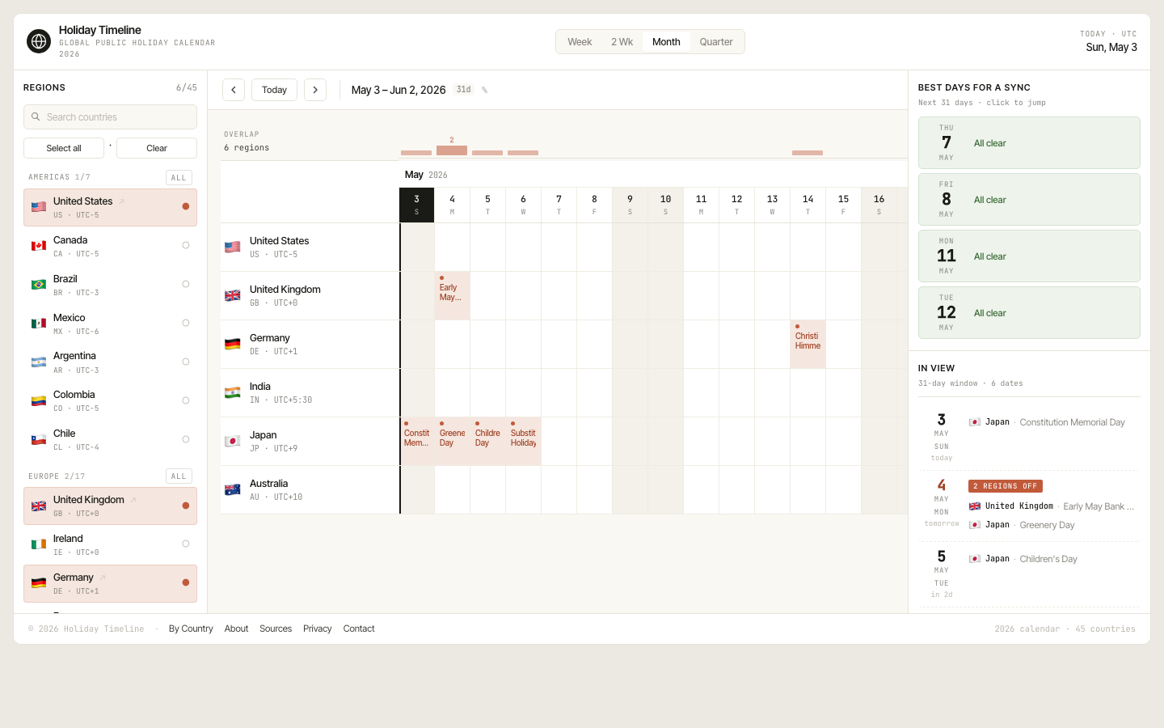The height and width of the screenshot is (728, 1164).
Task: Open United States details via arrow icon
Action: 122,201
